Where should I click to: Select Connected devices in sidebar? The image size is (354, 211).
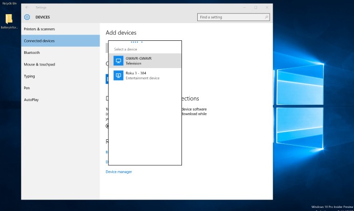39,41
